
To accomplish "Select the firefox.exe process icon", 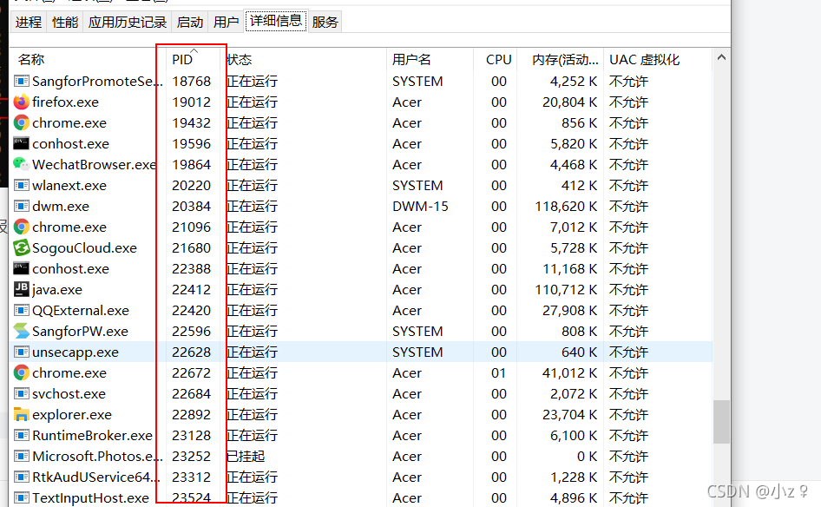I will click(x=23, y=102).
